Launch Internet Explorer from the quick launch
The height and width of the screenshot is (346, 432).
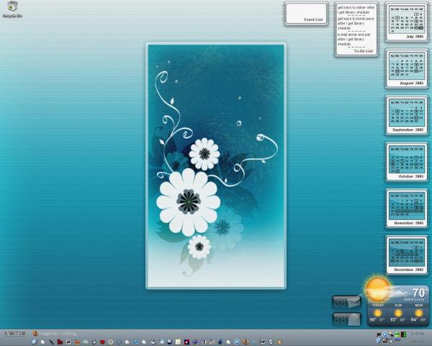click(x=35, y=342)
